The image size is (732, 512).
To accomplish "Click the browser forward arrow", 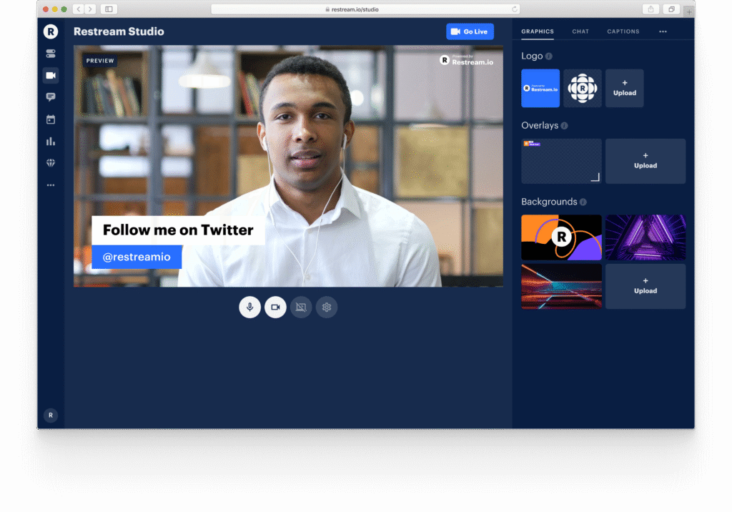I will [90, 9].
